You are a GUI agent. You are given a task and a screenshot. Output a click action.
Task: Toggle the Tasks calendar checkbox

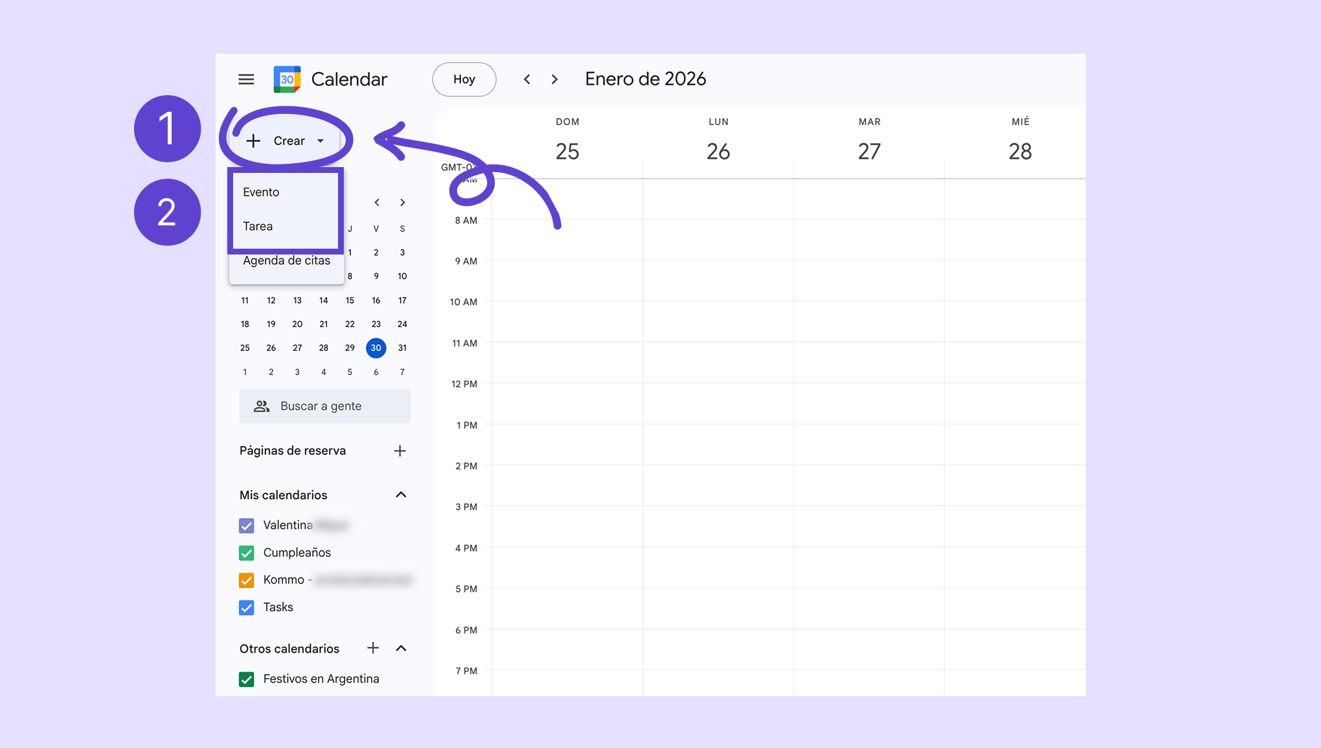(247, 607)
